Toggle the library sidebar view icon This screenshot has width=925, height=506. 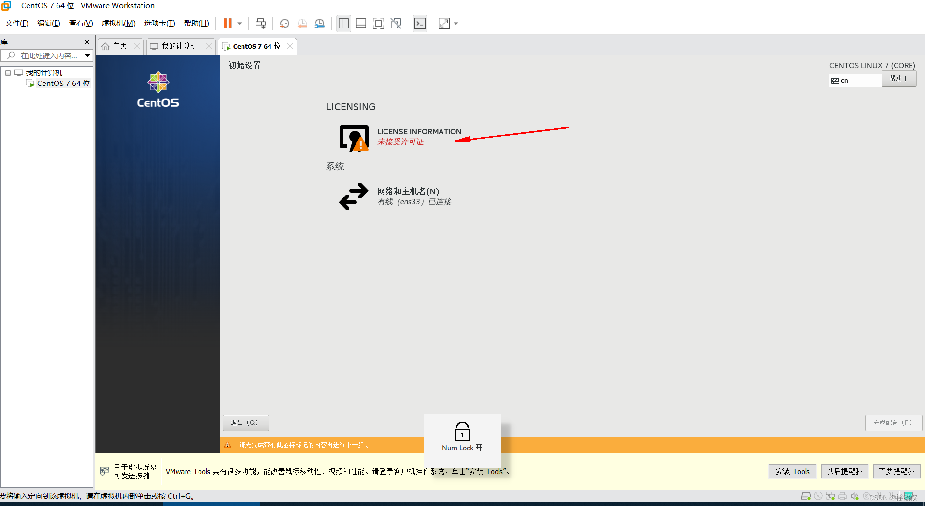[343, 23]
